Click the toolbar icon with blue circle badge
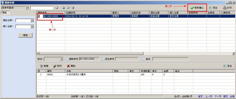 (63, 8)
